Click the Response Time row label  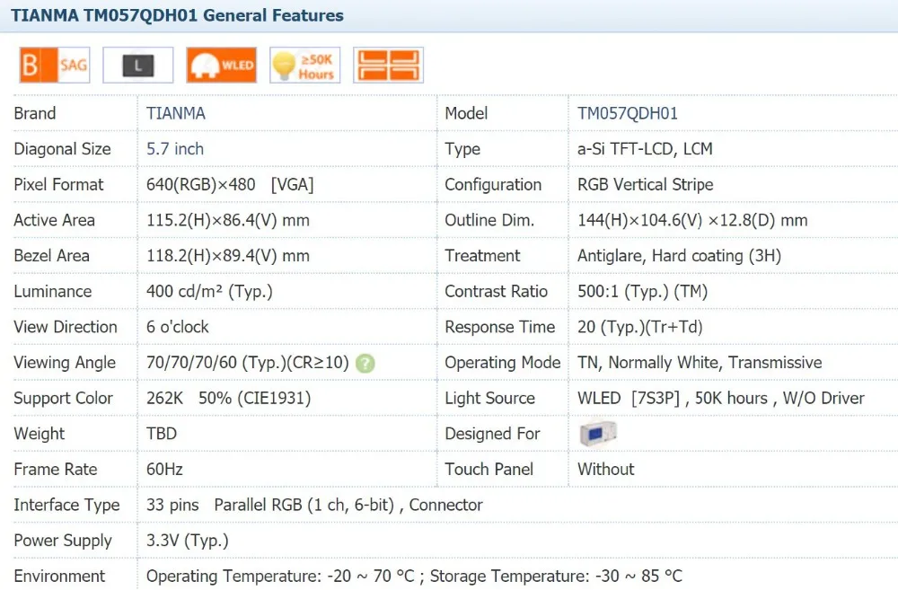[500, 327]
